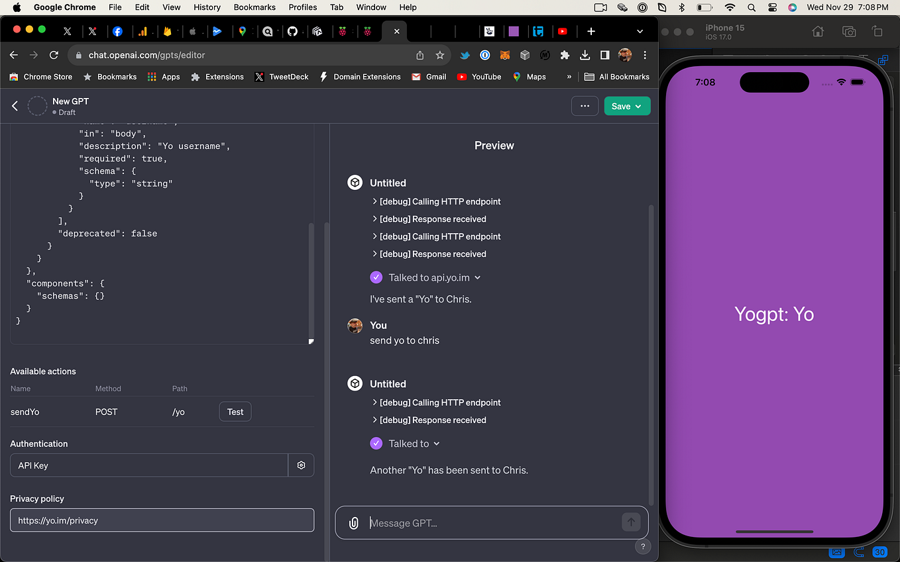The width and height of the screenshot is (900, 562).
Task: Open macOS Control Center icon
Action: tap(772, 7)
